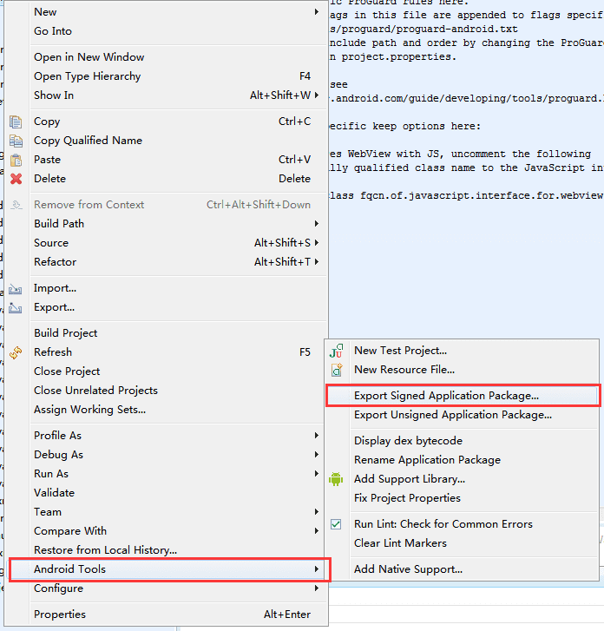Expand the Debug As submenu arrow
Image resolution: width=604 pixels, height=631 pixels.
[x=317, y=455]
